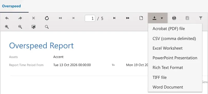
Task: Zoom out of the report
Action: pyautogui.click(x=20, y=27)
